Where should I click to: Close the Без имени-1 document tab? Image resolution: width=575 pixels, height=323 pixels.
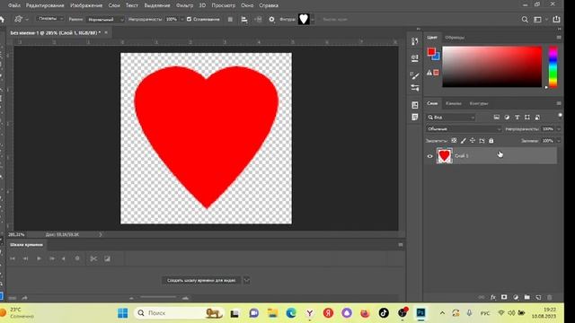pos(106,32)
